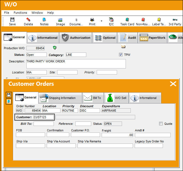The height and width of the screenshot is (171, 183).
Task: Click the green shield icon beside Production W/O
Action: (55, 48)
